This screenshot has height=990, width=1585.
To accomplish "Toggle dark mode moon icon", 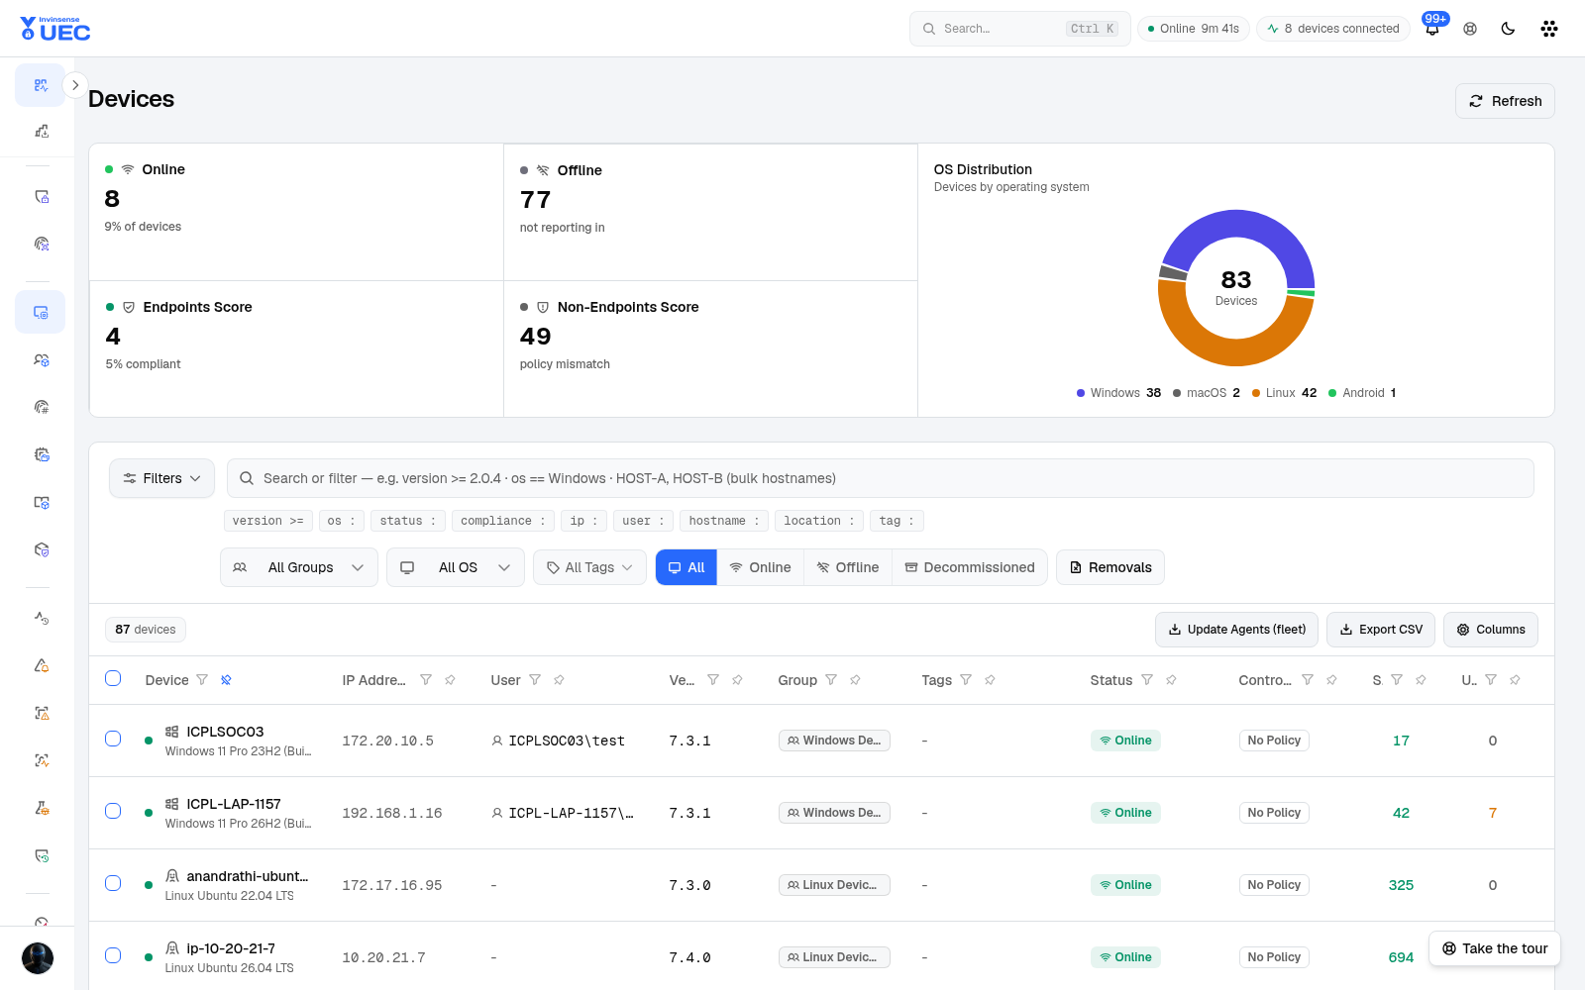I will (x=1508, y=29).
